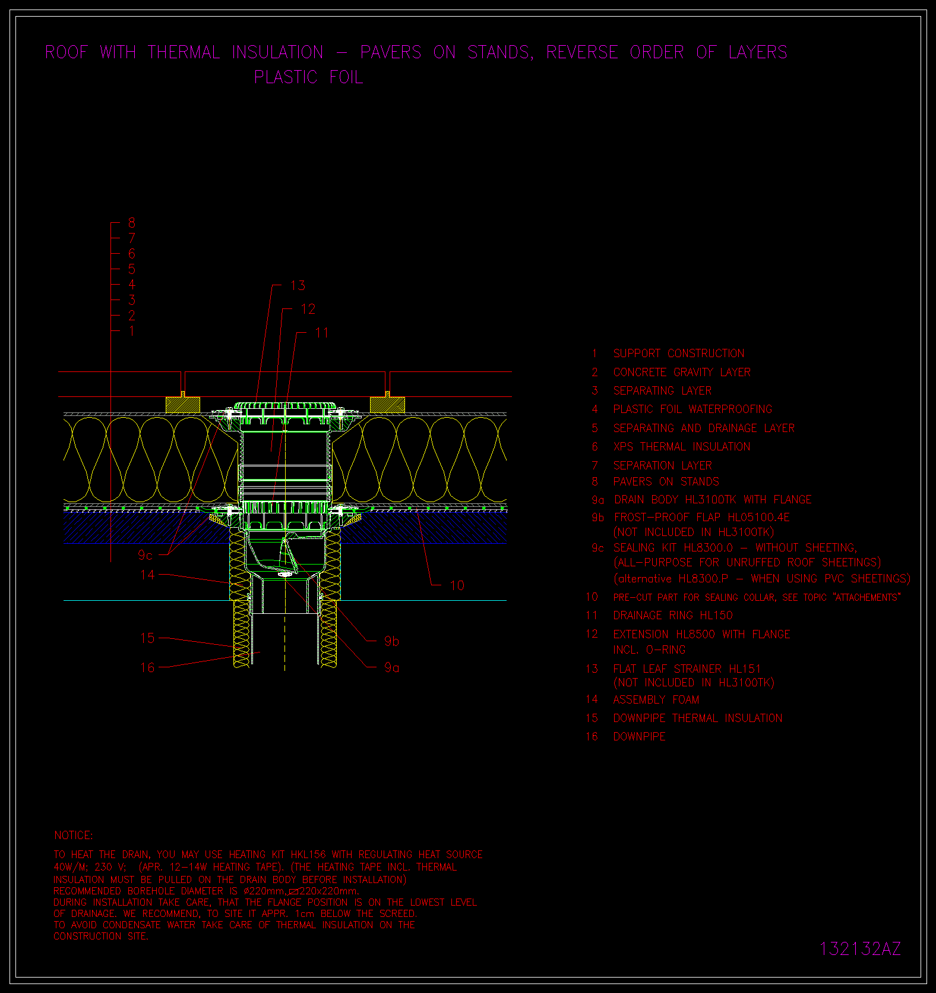Select legend entry 'SEPARATION LAYER'
Screen dimensions: 936x993
coord(662,466)
